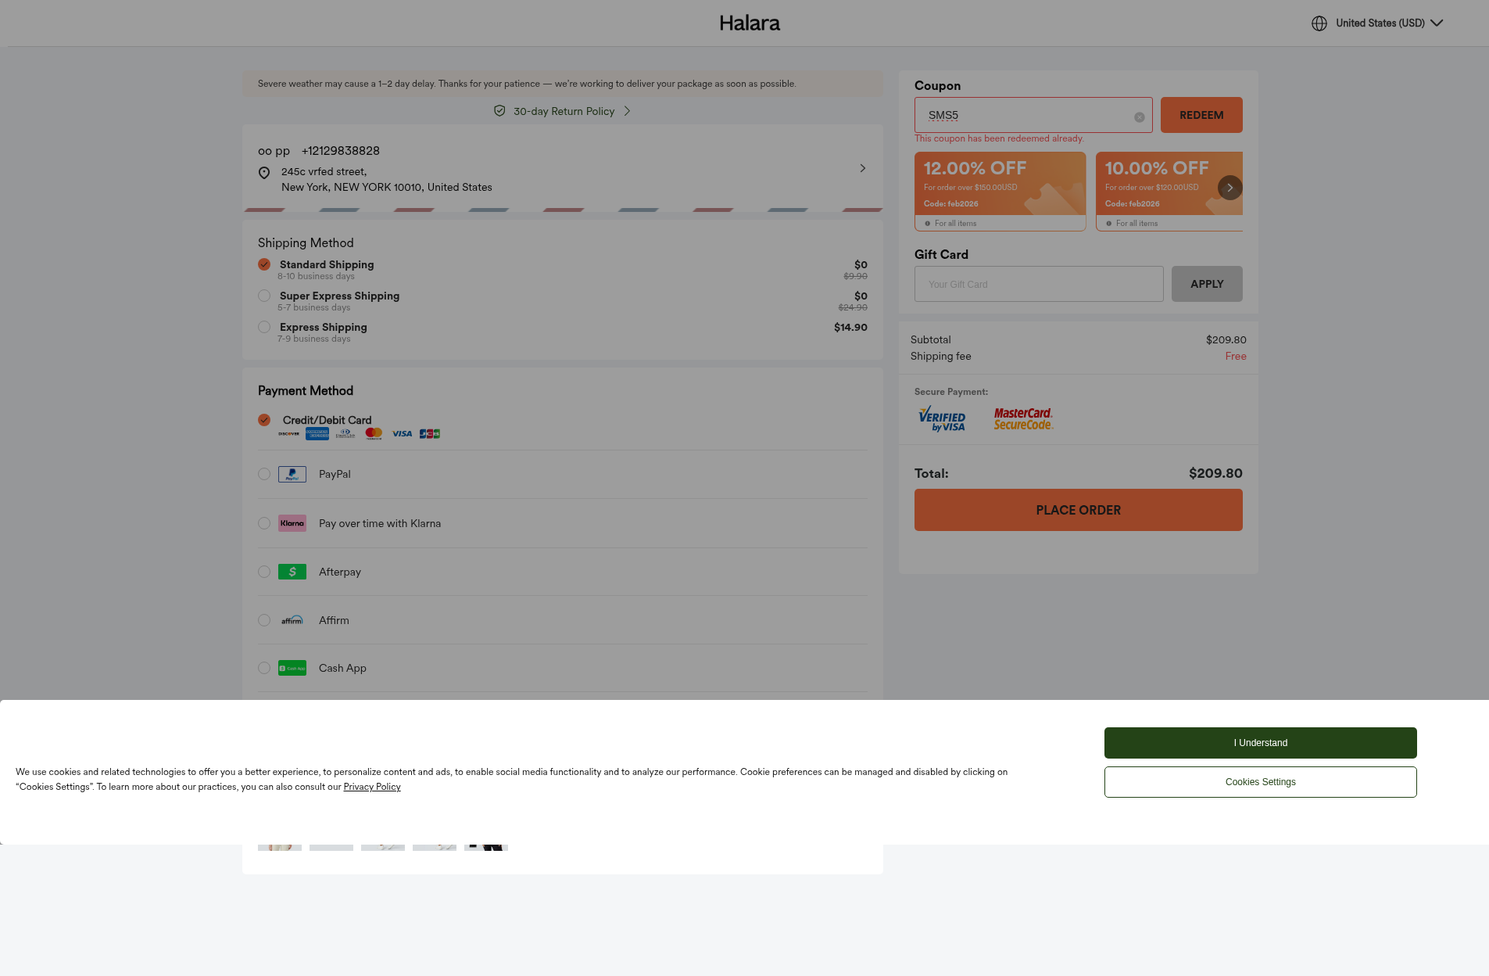Image resolution: width=1489 pixels, height=976 pixels.
Task: Open the 30-day Return Policy link
Action: click(563, 112)
